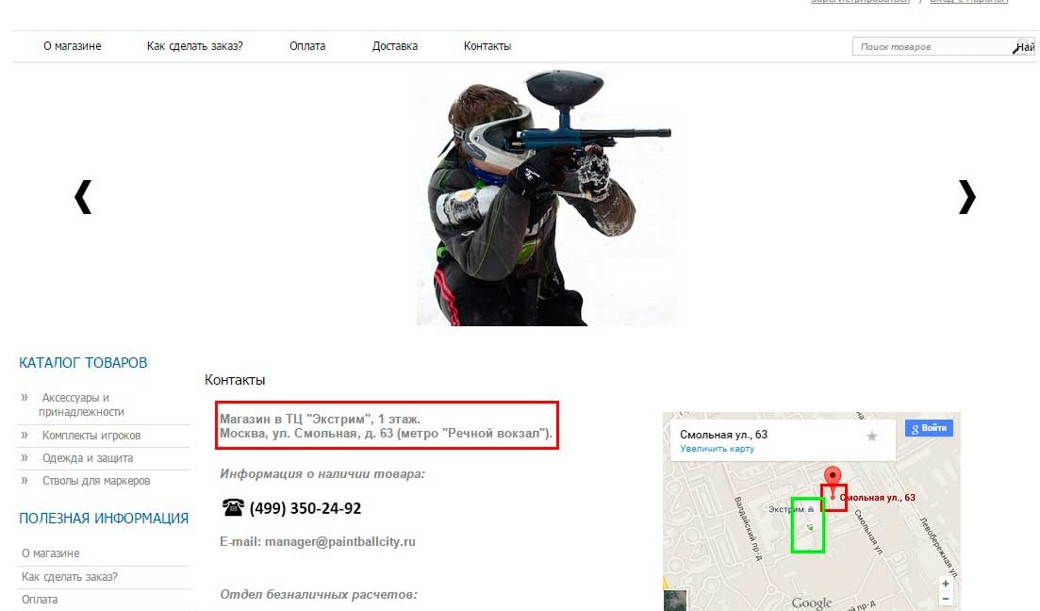The image size is (1040, 611).
Task: Advance the slideshow with the right arrow
Action: [967, 196]
